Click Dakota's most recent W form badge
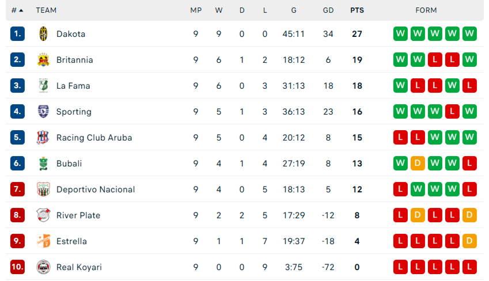The width and height of the screenshot is (489, 281). tap(401, 34)
